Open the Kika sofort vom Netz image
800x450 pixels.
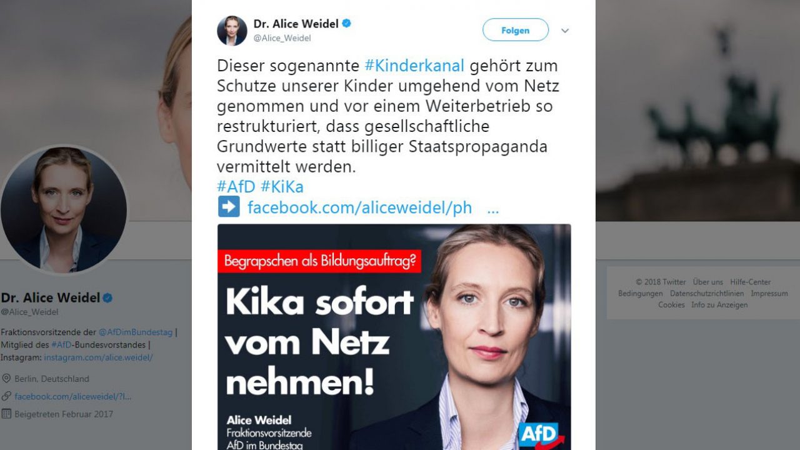tap(394, 337)
